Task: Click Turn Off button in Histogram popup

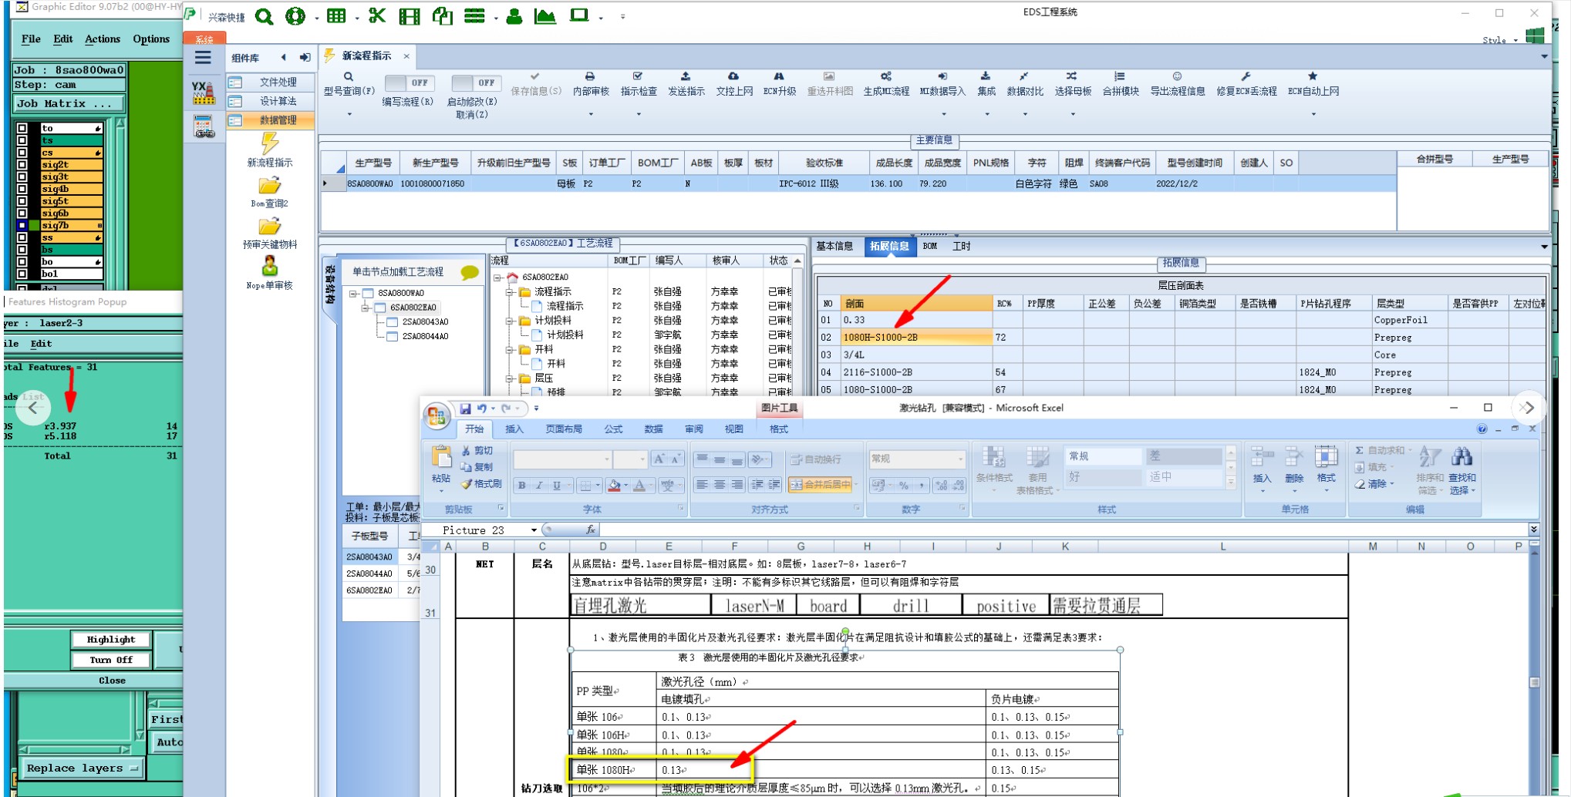Action: click(x=111, y=661)
